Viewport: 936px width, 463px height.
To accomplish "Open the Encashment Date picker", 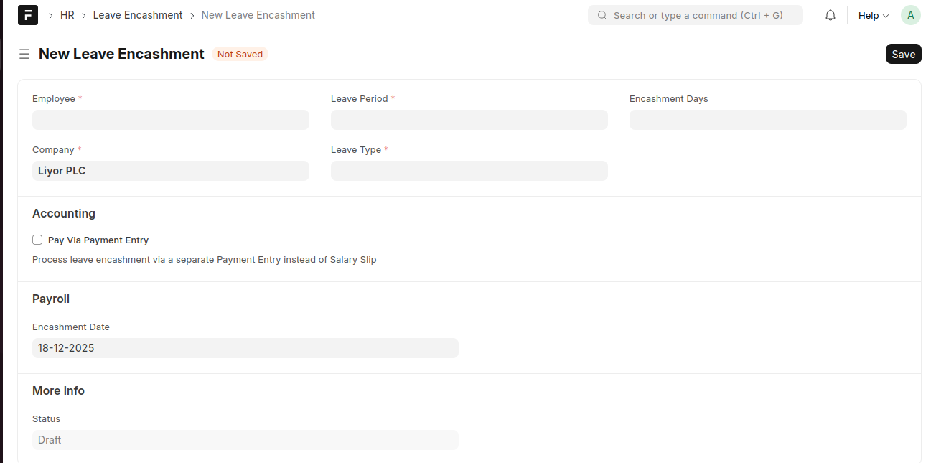I will click(x=245, y=347).
